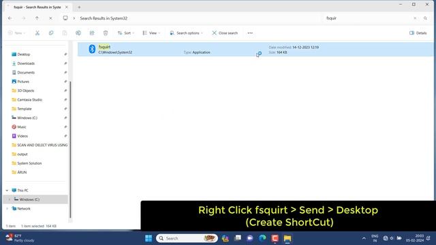The width and height of the screenshot is (436, 245).
Task: Expand the Network tree node
Action: click(x=7, y=209)
